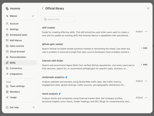Viewport: 154px width, 116px height.
Task: Open the Data controls icon
Action: click(x=7, y=46)
